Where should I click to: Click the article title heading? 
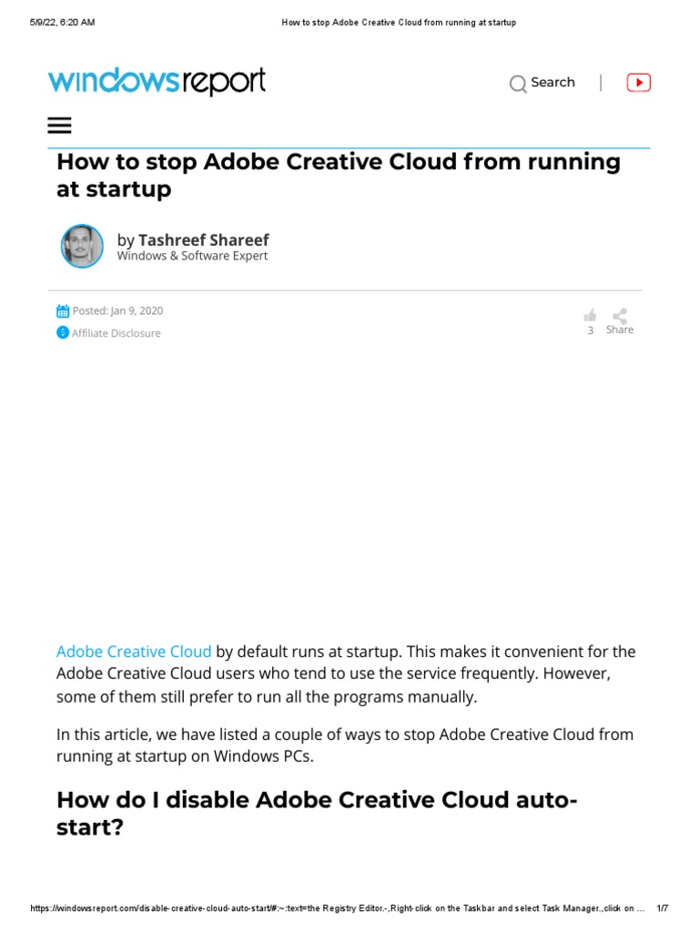coord(339,176)
